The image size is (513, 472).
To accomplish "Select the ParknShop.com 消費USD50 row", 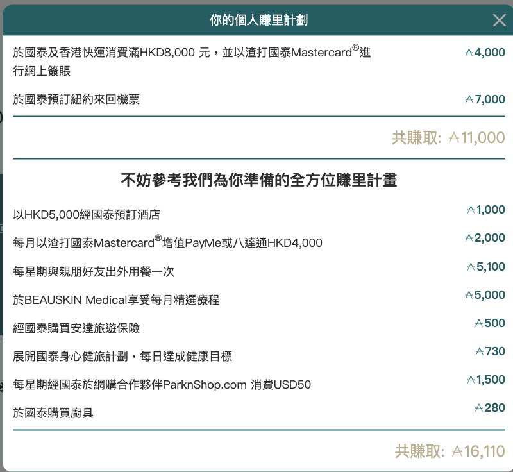I will (162, 384).
